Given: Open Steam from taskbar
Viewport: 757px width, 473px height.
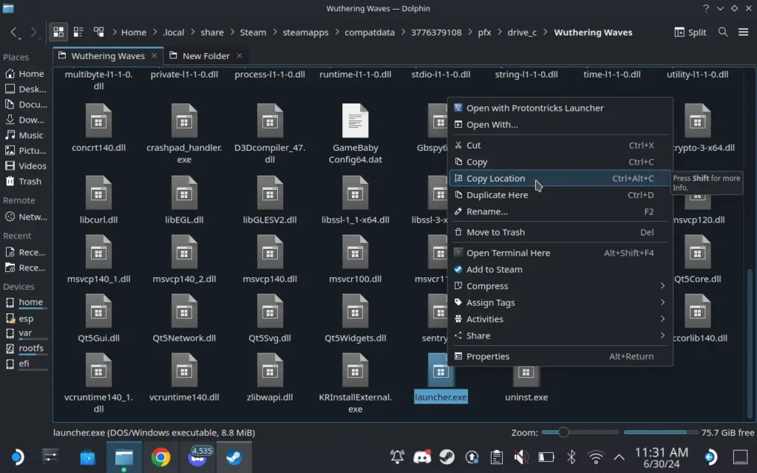Looking at the screenshot, I should (234, 457).
